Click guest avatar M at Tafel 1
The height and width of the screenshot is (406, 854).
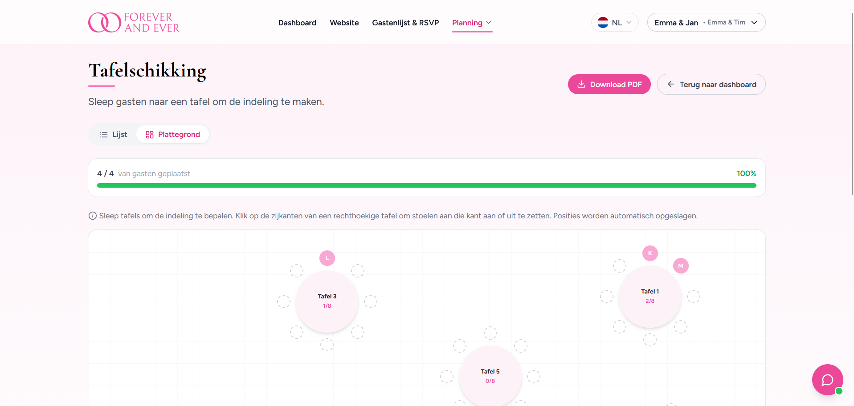[x=680, y=266]
